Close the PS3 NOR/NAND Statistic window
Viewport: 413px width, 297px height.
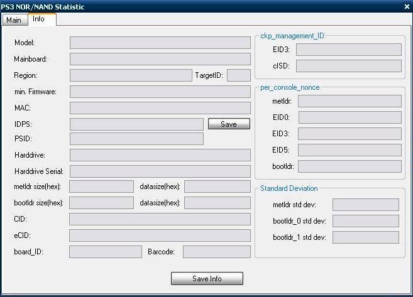[x=407, y=6]
